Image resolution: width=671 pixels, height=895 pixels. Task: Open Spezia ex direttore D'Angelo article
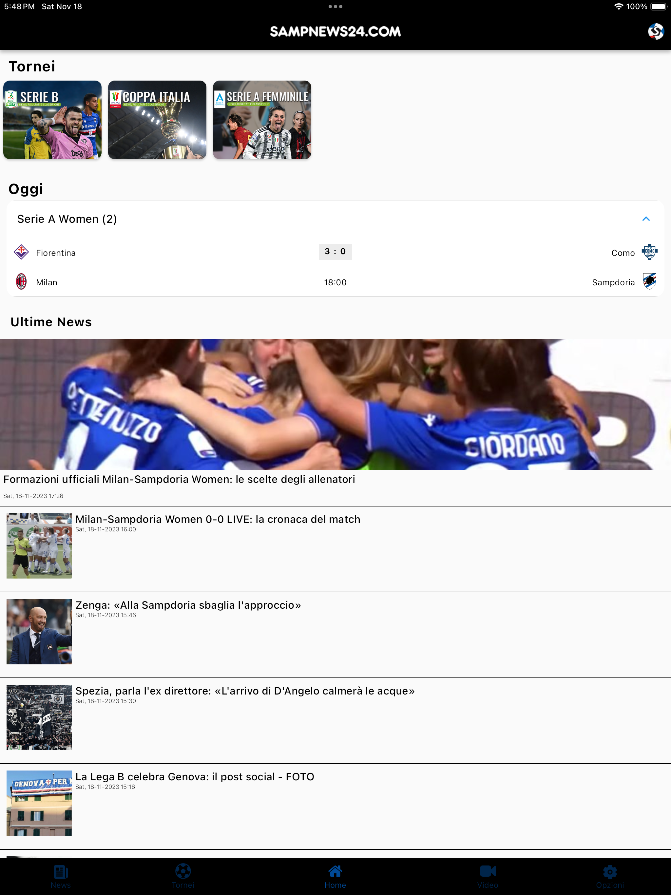coord(245,691)
